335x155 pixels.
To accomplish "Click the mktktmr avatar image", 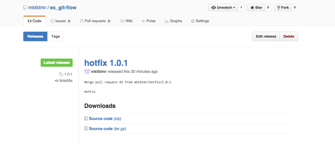I will pos(87,72).
